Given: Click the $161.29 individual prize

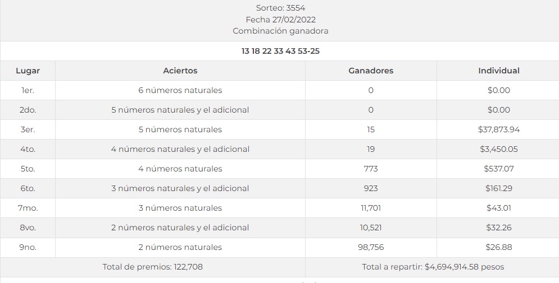Looking at the screenshot, I should [499, 188].
